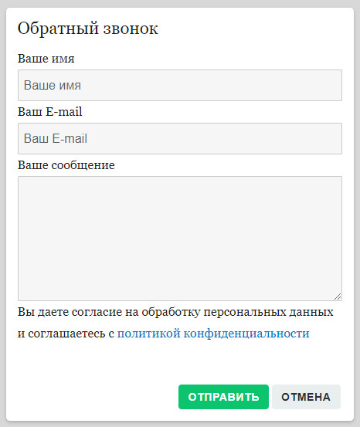Click into the Ваш E-mail input field
The height and width of the screenshot is (427, 360).
tap(180, 138)
